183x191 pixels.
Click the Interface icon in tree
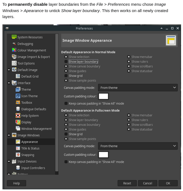click(x=14, y=83)
